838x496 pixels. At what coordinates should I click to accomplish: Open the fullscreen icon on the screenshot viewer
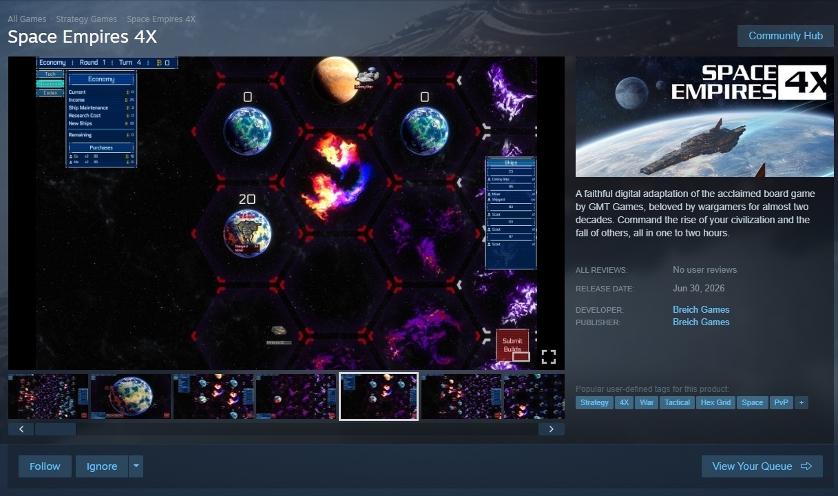(x=548, y=356)
